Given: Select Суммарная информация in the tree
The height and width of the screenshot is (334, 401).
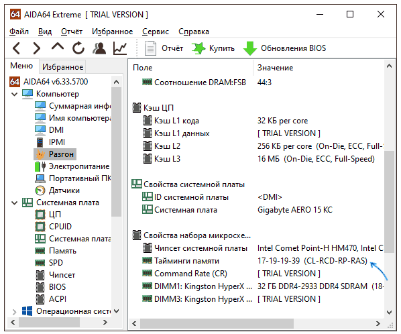Looking at the screenshot, I should point(72,106).
